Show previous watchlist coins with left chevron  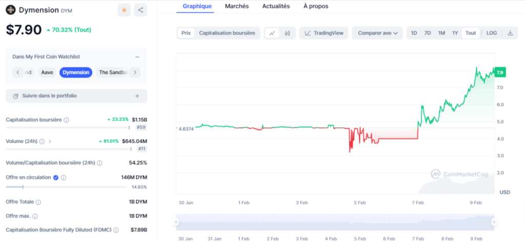coord(18,72)
